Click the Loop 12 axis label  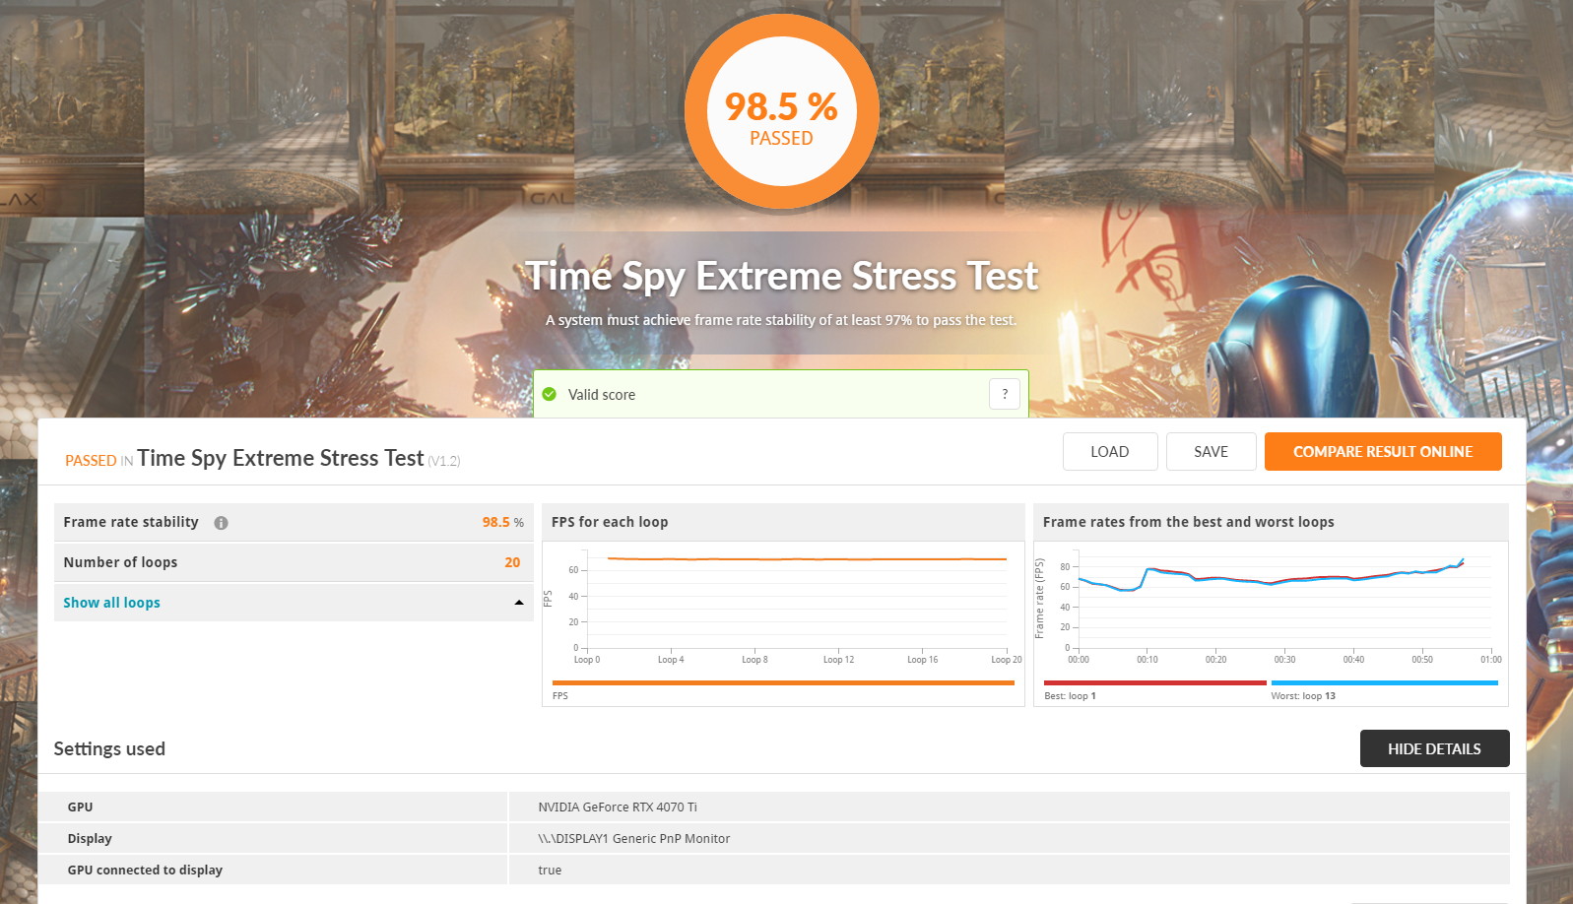tap(838, 660)
